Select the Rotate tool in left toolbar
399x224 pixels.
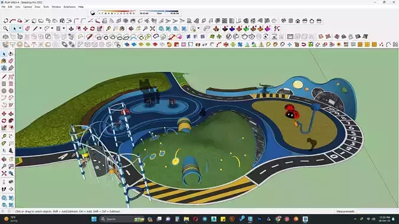pos(4,121)
